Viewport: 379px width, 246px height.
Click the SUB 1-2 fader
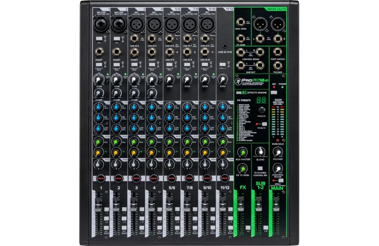click(x=258, y=204)
